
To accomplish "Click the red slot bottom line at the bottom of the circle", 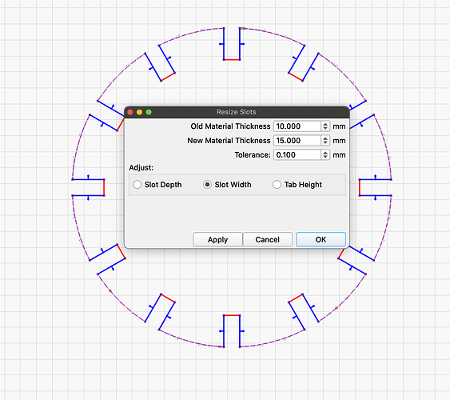I will tap(232, 315).
